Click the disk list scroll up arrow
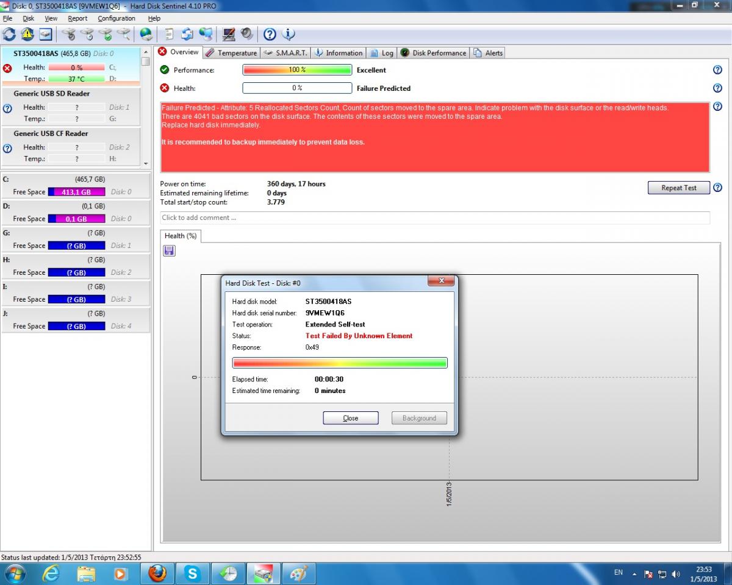This screenshot has height=585, width=732. click(145, 52)
